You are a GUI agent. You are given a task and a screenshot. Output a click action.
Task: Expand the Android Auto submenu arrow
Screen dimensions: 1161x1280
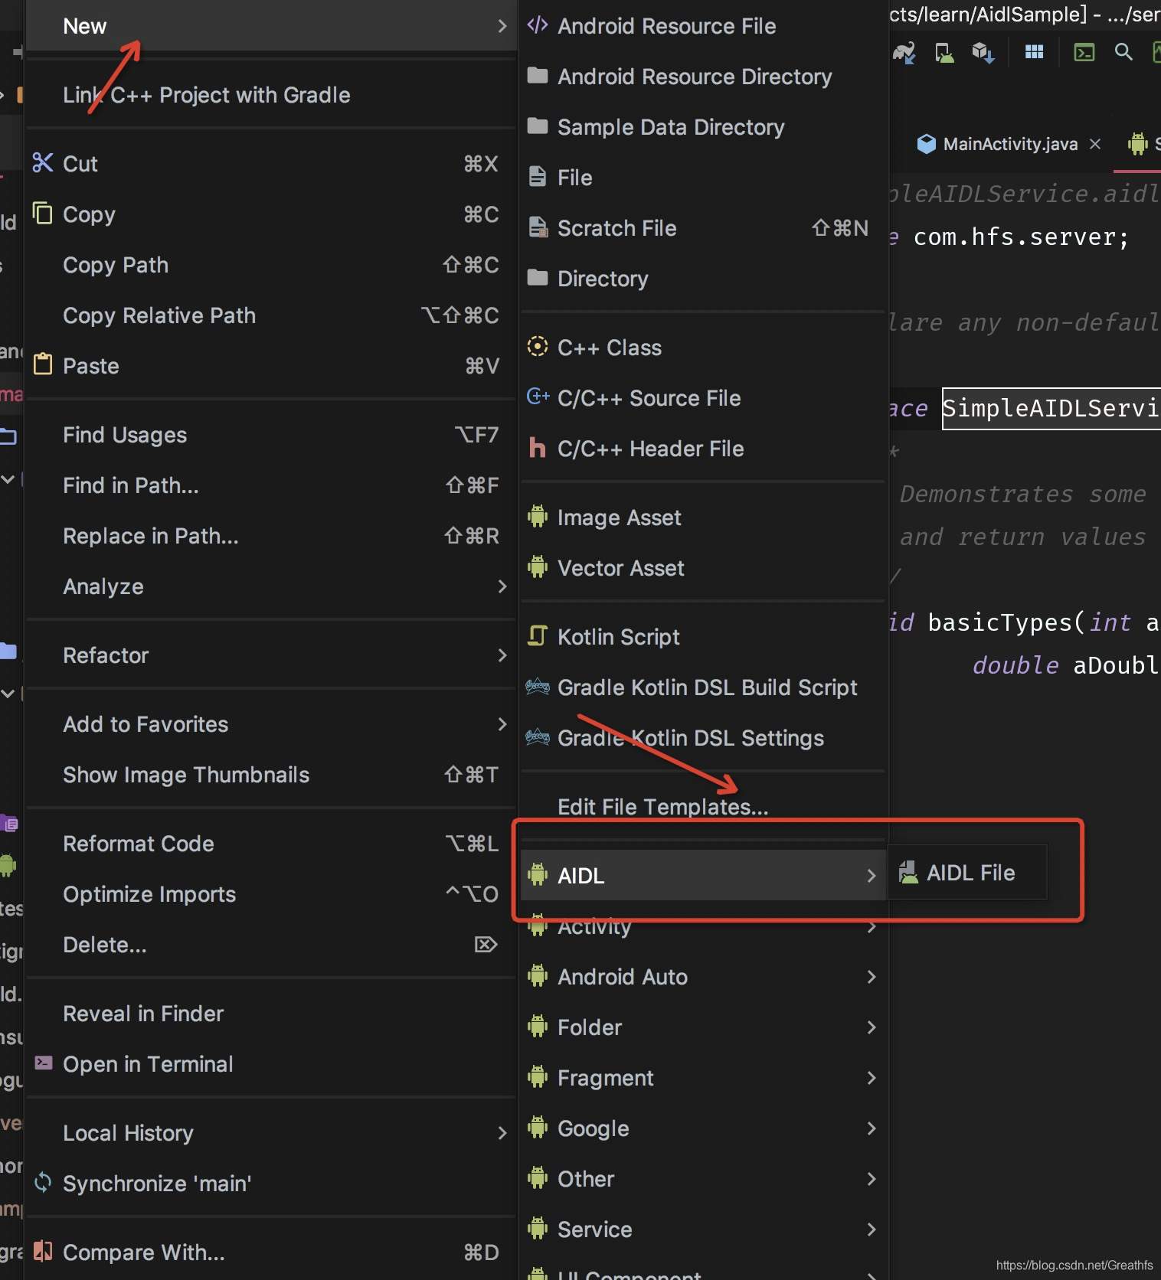(x=872, y=977)
